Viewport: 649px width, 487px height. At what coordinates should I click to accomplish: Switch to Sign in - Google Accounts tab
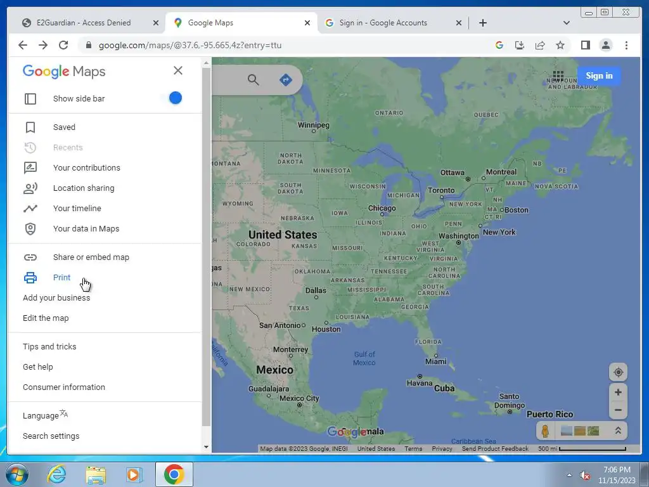tap(383, 23)
